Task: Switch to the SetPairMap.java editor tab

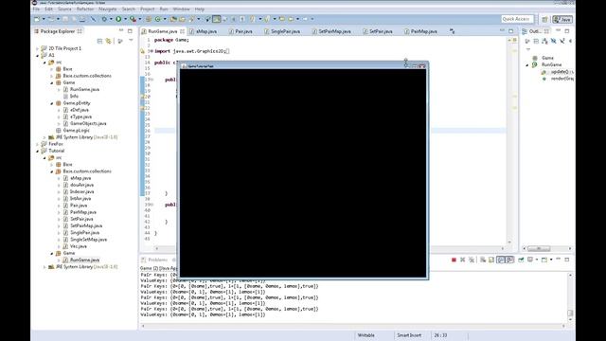Action: [331, 31]
